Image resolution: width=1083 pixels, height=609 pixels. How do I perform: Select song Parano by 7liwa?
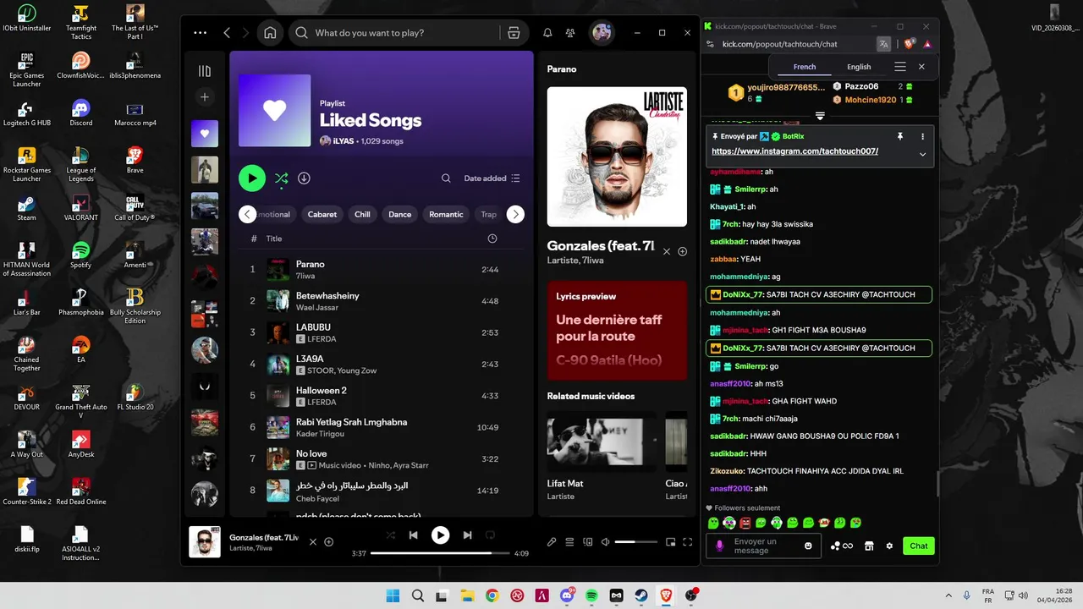coord(382,269)
